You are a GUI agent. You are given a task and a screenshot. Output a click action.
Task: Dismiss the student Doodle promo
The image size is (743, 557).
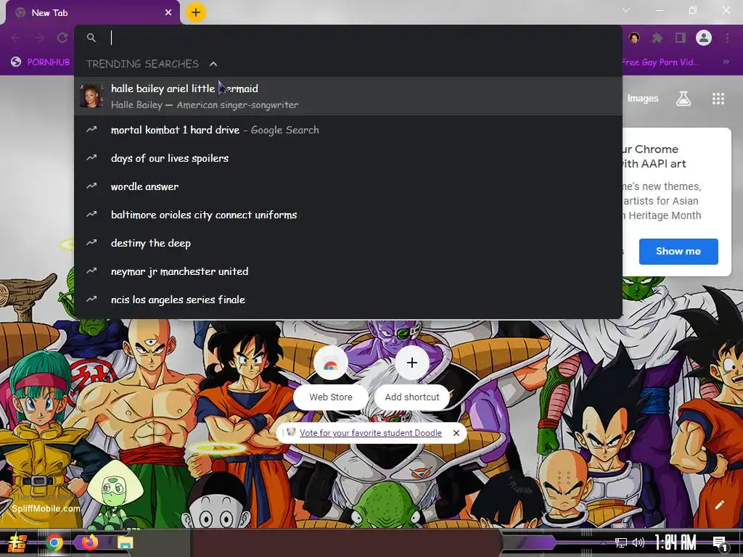(456, 433)
